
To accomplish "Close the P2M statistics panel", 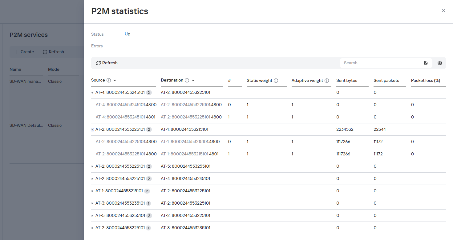I will (x=443, y=10).
